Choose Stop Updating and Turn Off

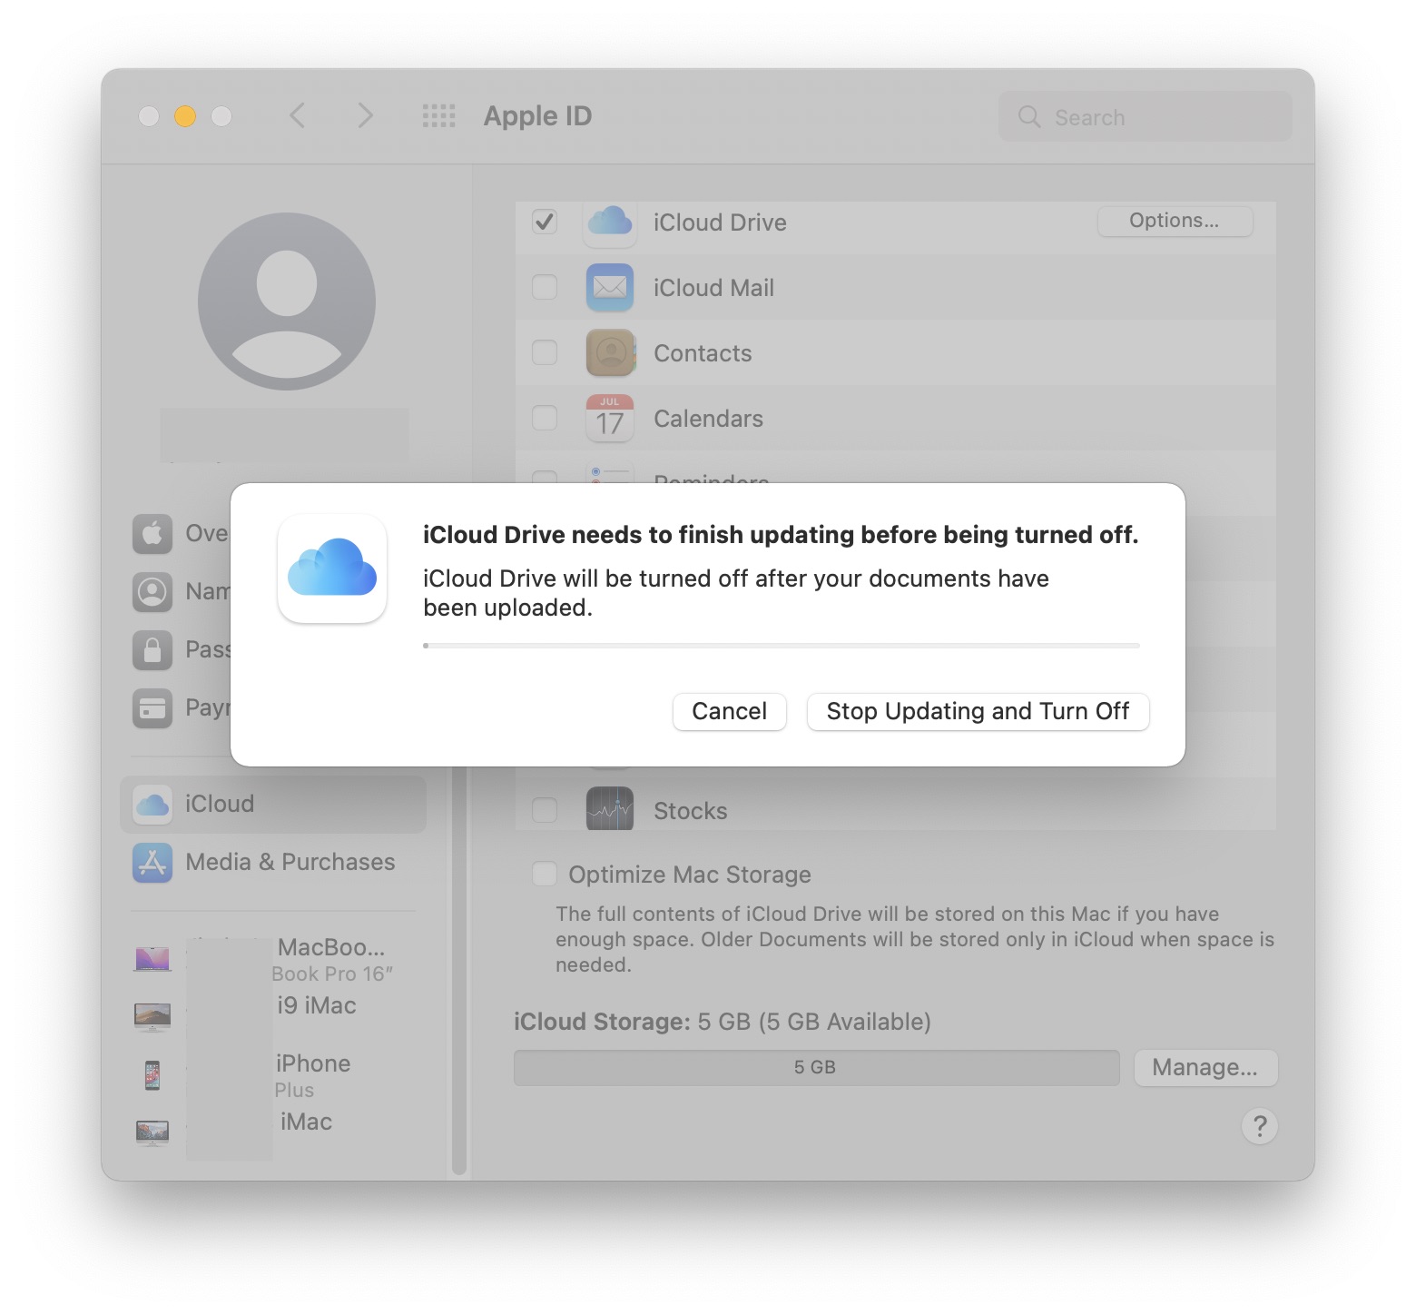pyautogui.click(x=978, y=711)
